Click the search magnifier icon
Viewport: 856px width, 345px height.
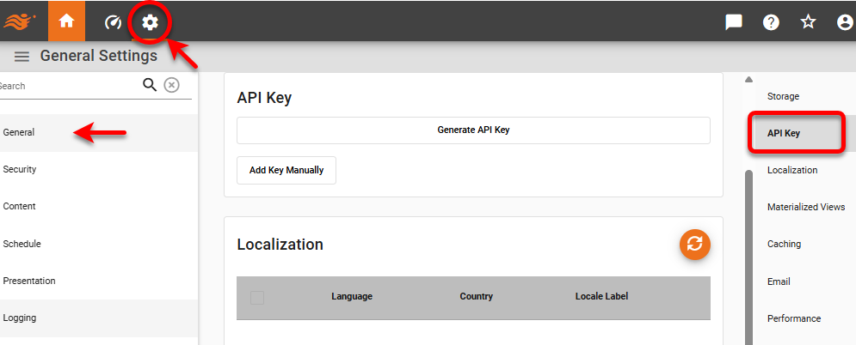[x=150, y=84]
